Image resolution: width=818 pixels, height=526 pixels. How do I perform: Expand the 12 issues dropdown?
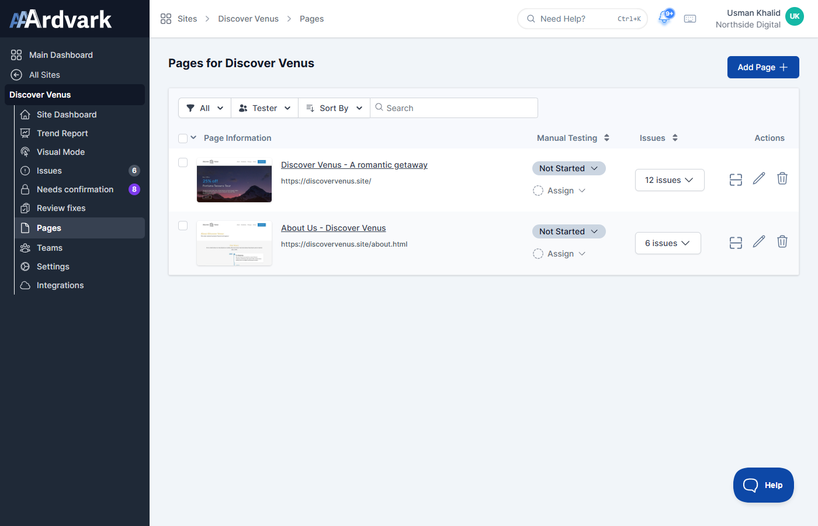point(670,180)
